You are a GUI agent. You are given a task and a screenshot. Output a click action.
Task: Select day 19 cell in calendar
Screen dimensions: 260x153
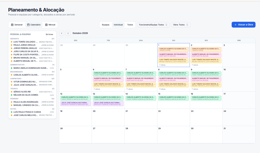[75, 117]
